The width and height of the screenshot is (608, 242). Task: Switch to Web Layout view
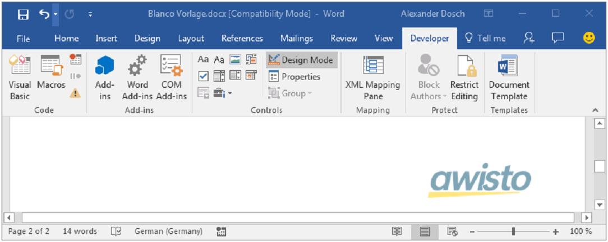pos(453,231)
